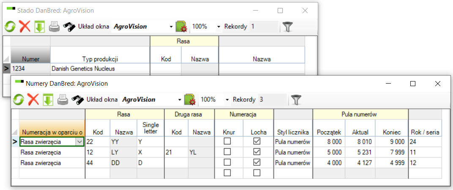
Task: Refresh the Stado DanBred window
Action: [x=10, y=27]
